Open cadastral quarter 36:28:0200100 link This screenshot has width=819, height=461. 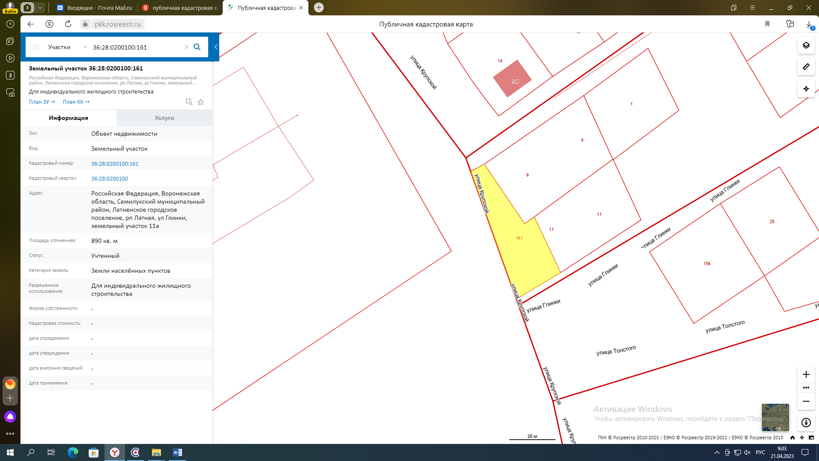click(x=109, y=178)
